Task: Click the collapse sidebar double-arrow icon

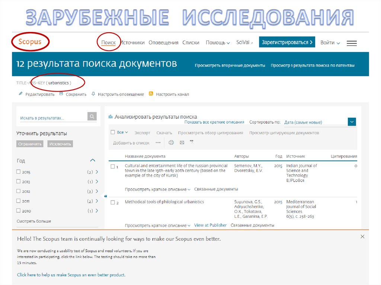Action: [105, 196]
